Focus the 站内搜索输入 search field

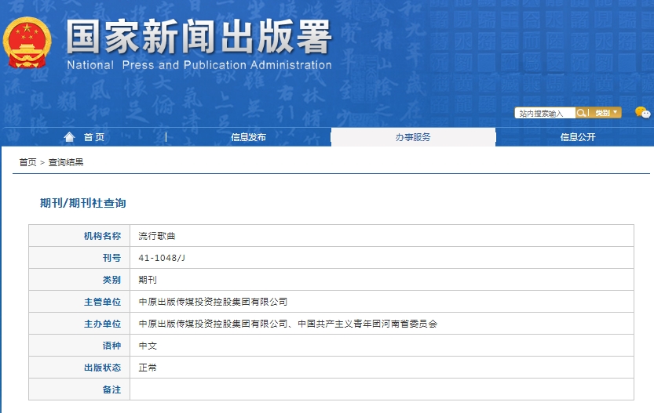pyautogui.click(x=545, y=113)
